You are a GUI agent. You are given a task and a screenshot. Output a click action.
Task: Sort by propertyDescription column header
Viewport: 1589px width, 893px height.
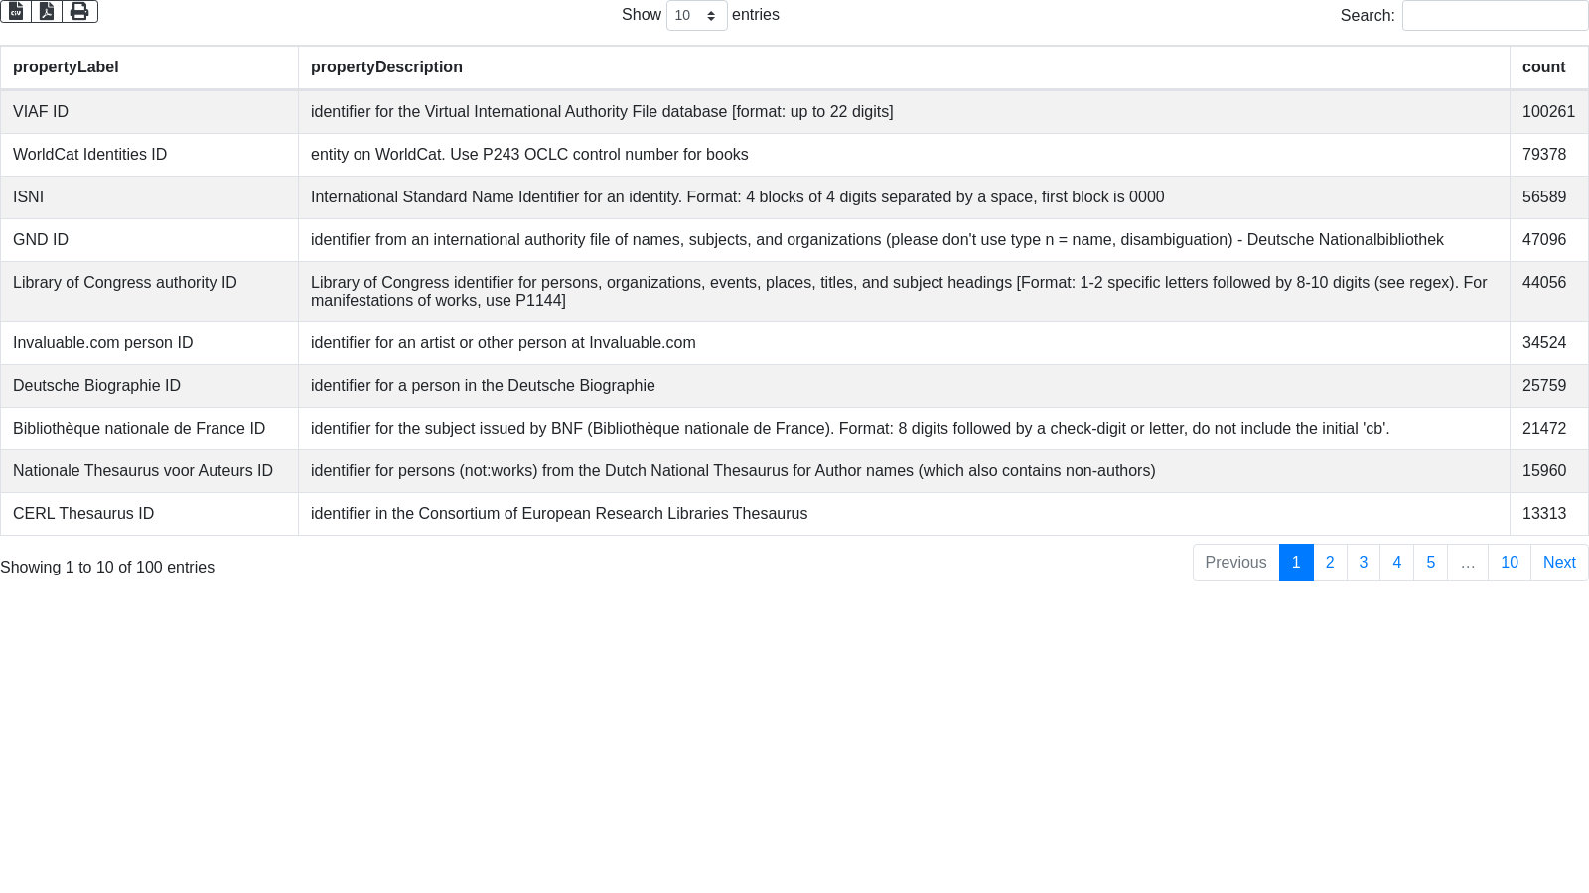point(386,67)
